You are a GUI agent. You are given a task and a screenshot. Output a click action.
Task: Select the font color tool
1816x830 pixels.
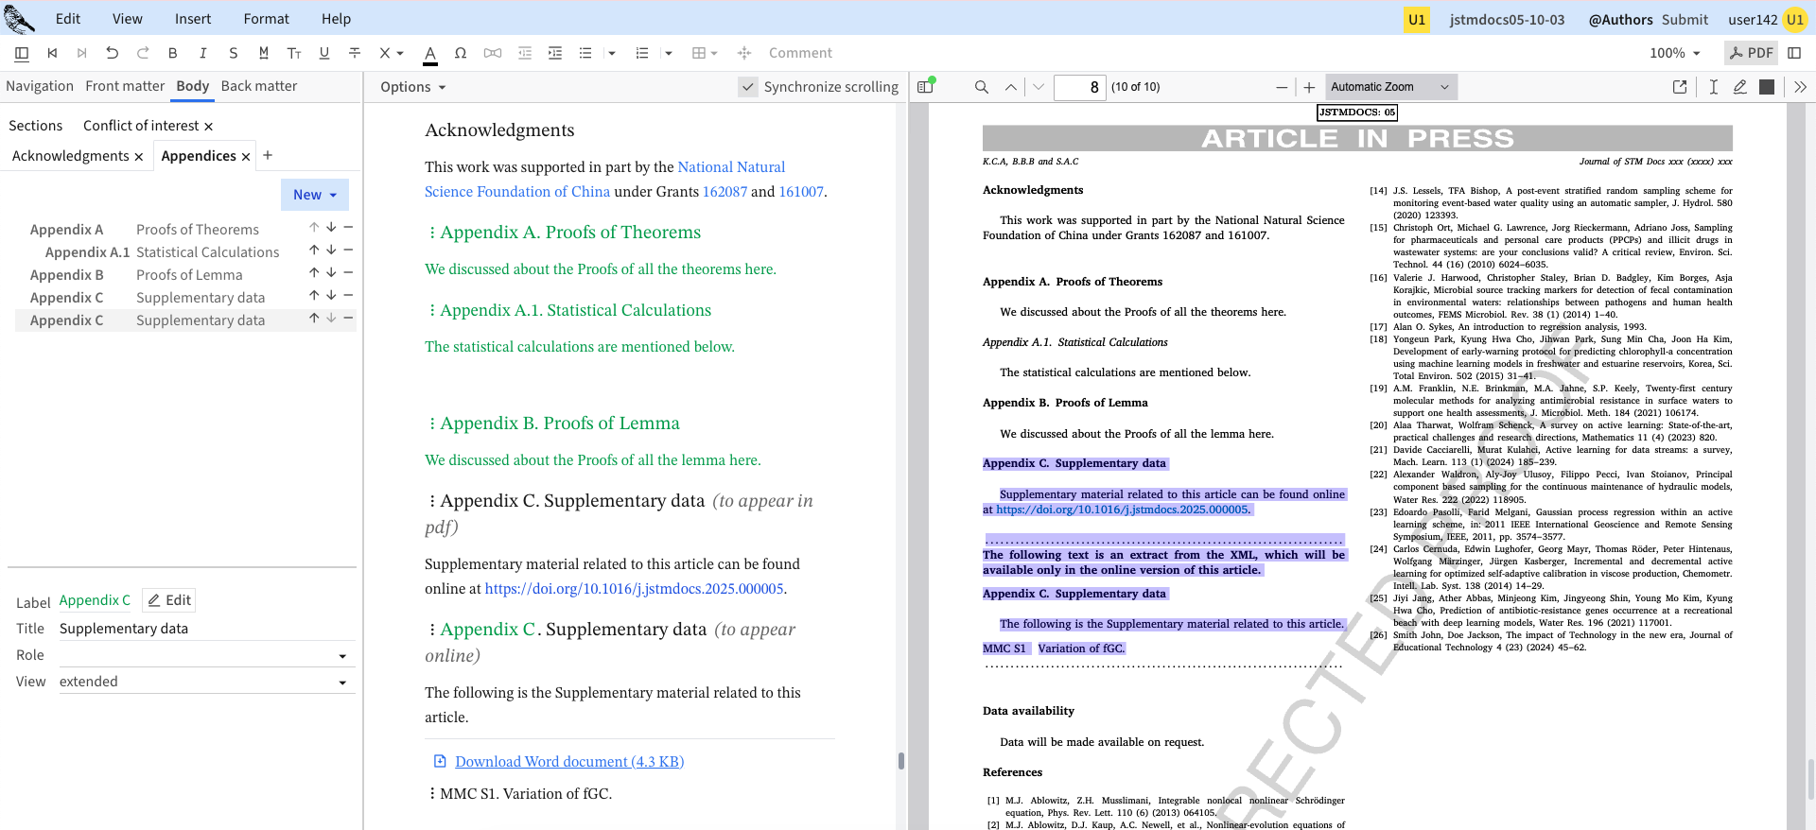coord(430,53)
